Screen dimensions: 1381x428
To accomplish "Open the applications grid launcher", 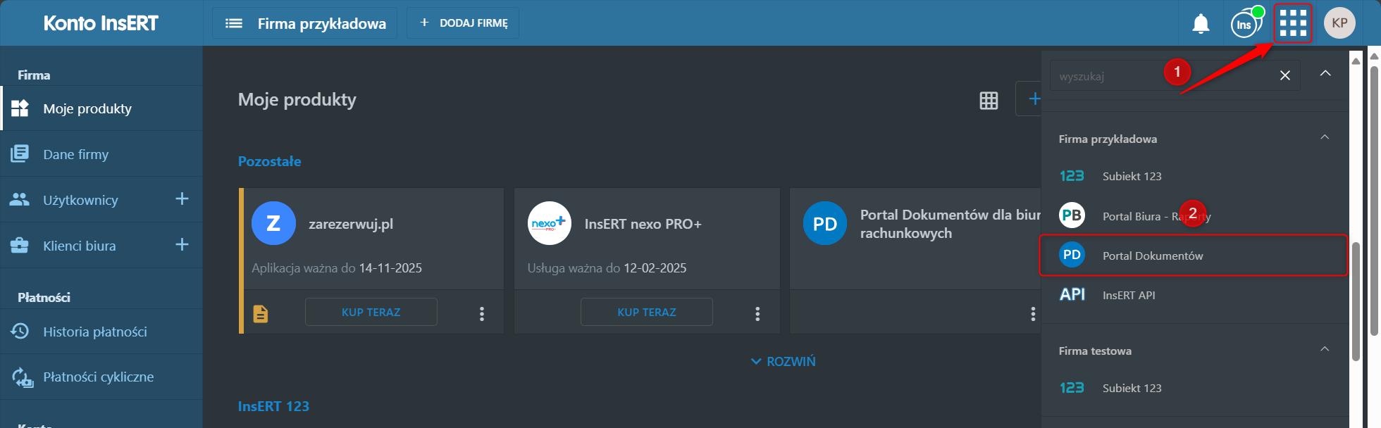I will [1293, 23].
